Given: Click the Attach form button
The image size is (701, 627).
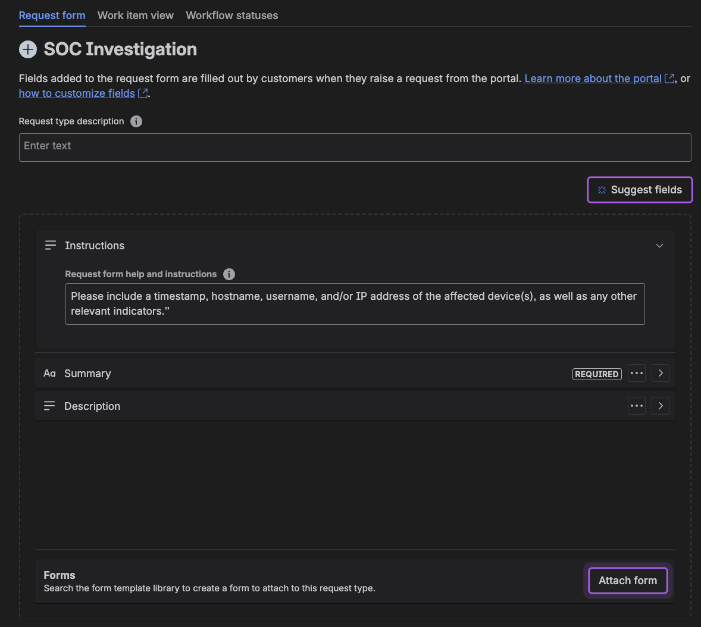Looking at the screenshot, I should 628,581.
